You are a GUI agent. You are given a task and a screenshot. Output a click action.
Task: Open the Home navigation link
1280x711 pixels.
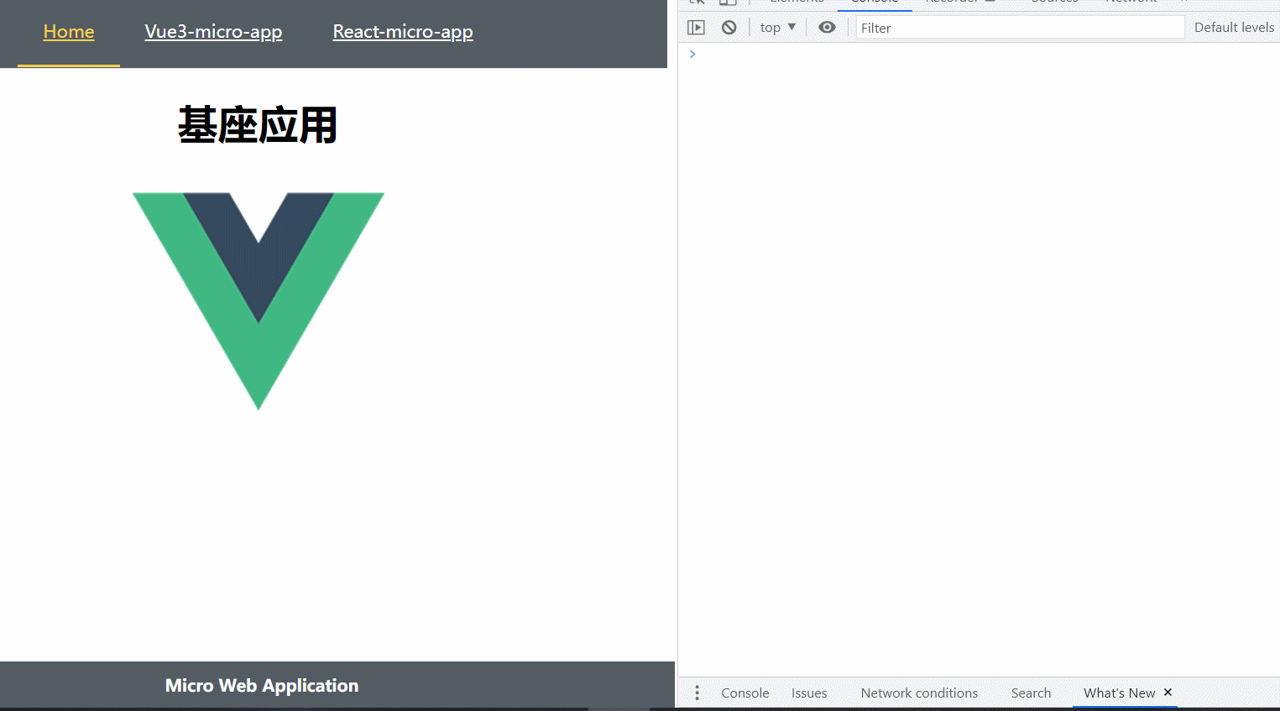tap(69, 32)
